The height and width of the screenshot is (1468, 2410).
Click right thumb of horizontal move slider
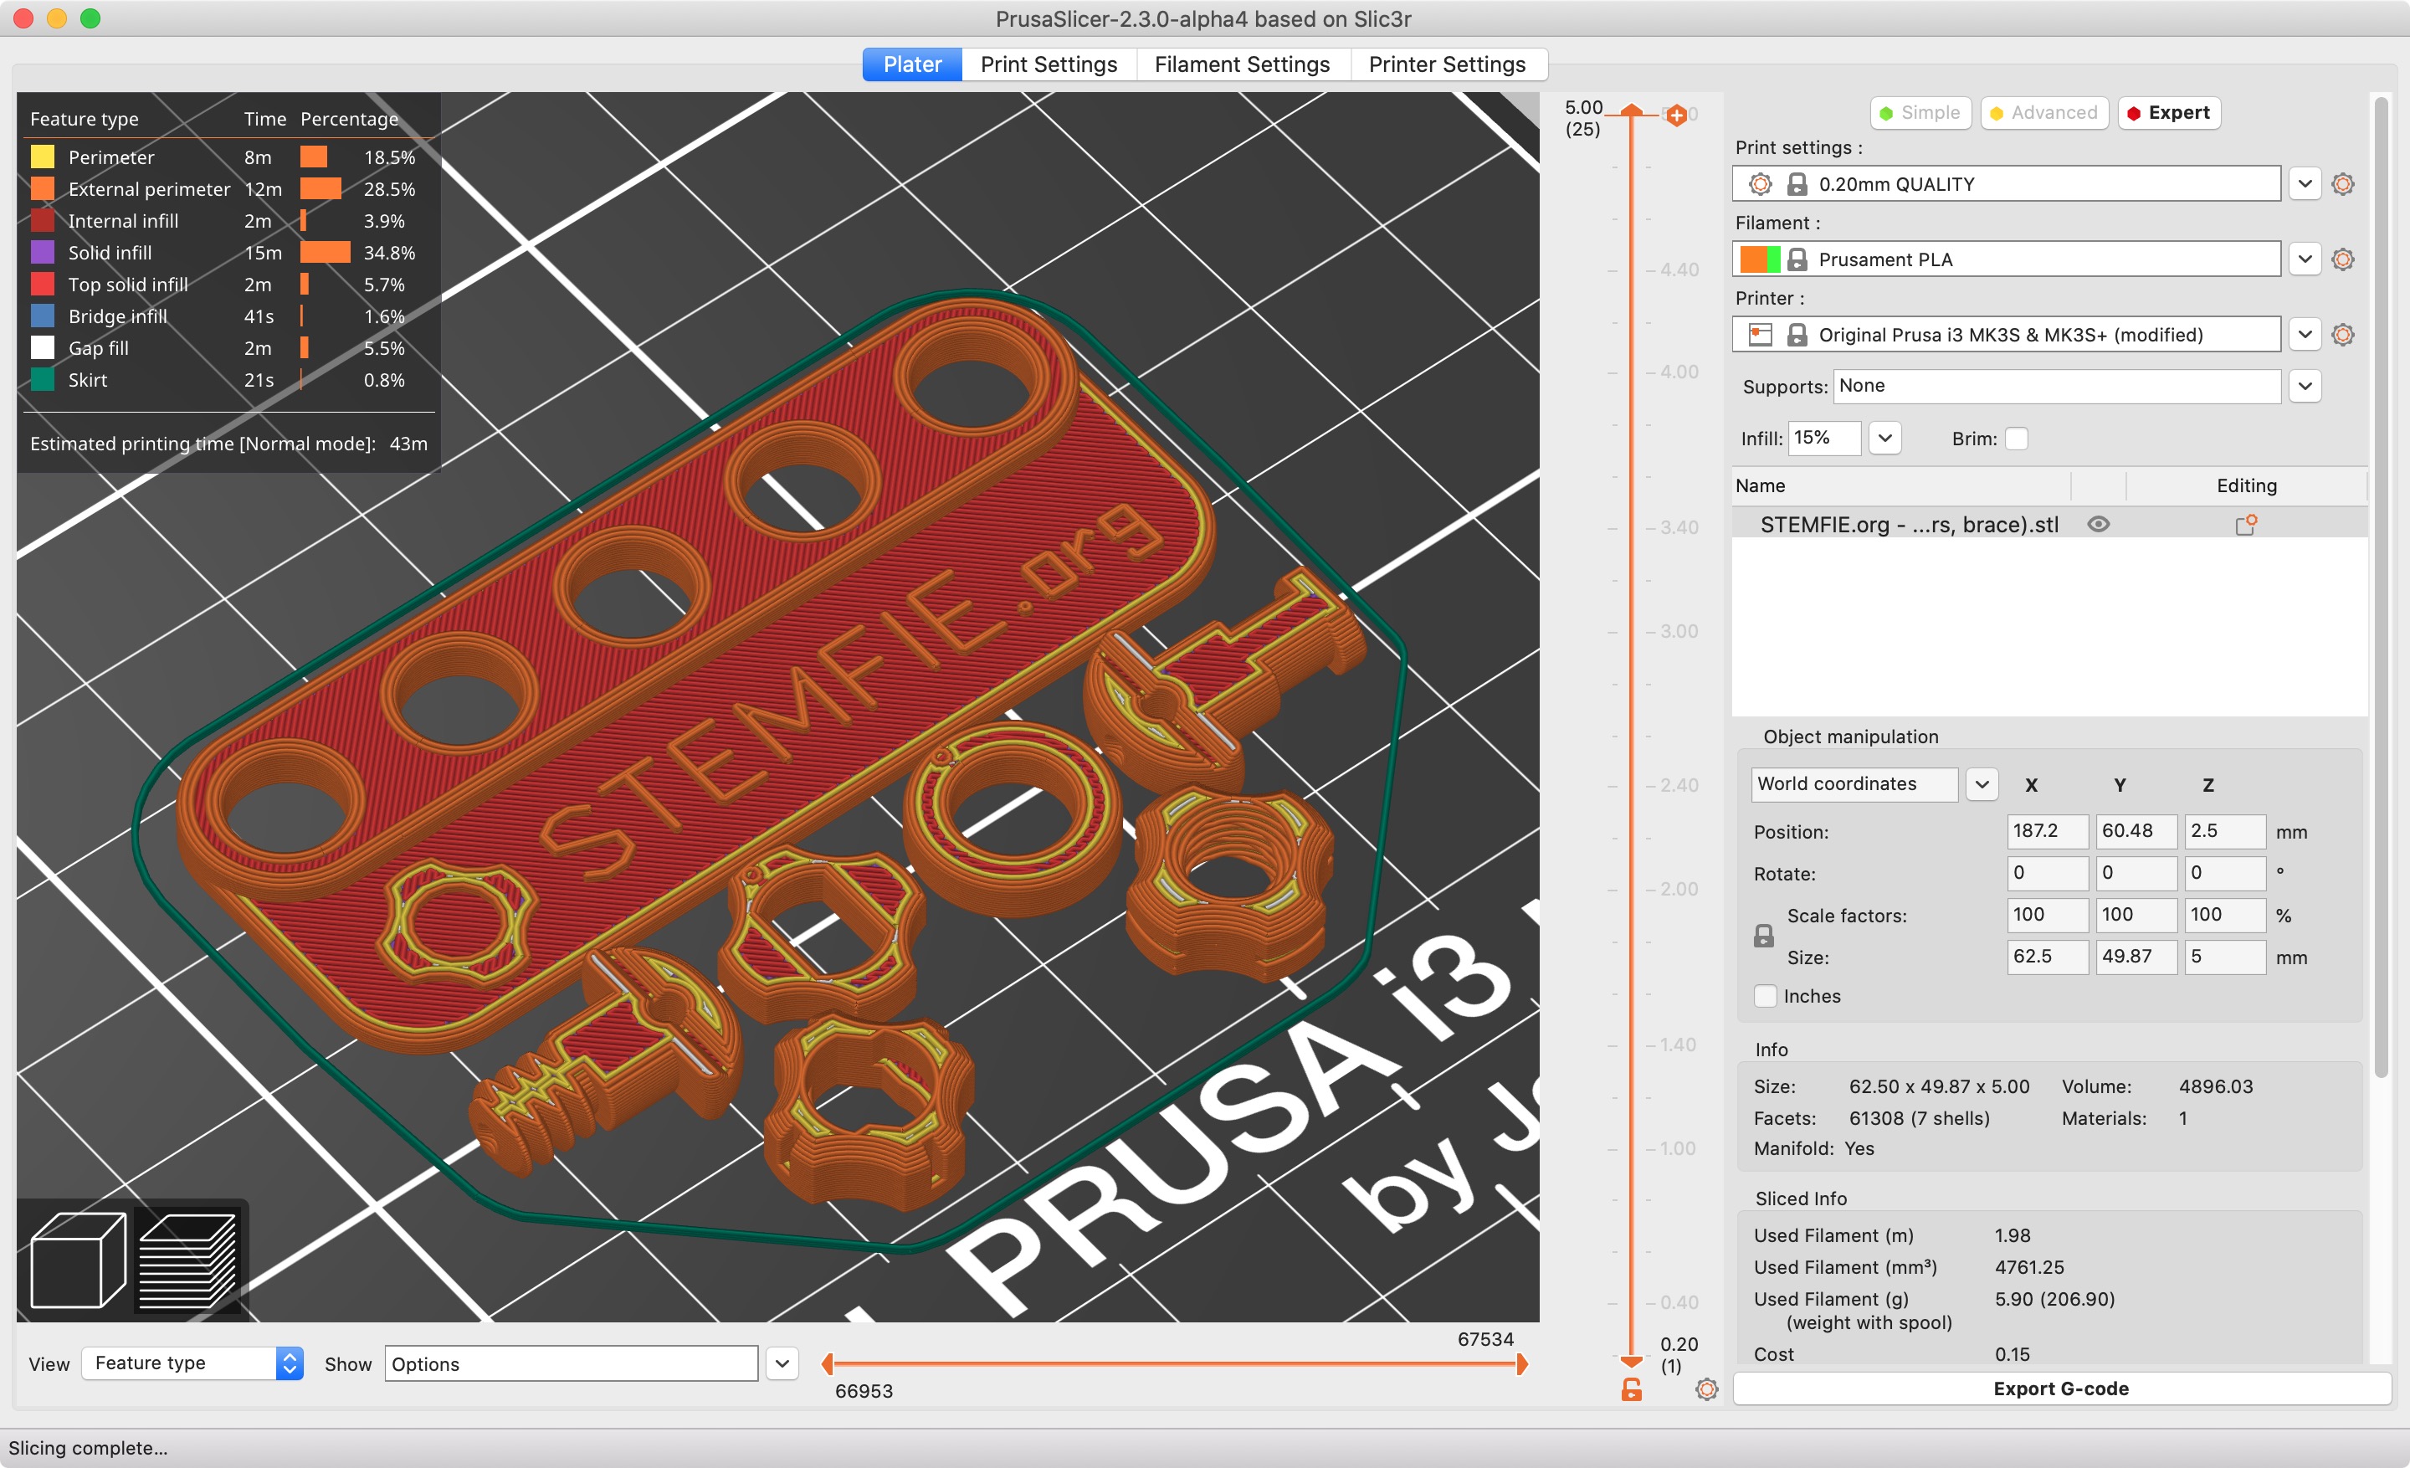1522,1363
